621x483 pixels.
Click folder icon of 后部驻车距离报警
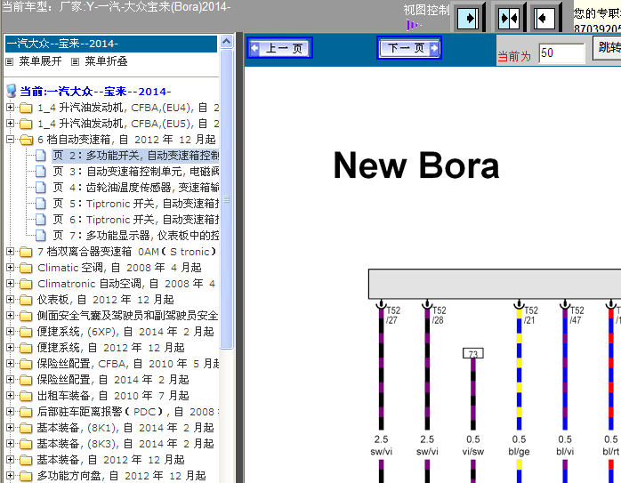pos(26,411)
